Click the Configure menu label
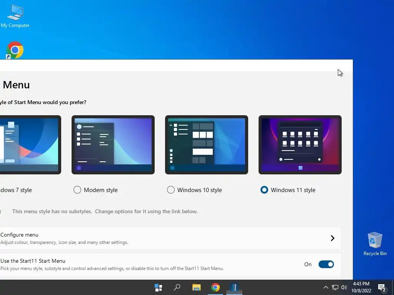This screenshot has height=295, width=394. click(19, 235)
